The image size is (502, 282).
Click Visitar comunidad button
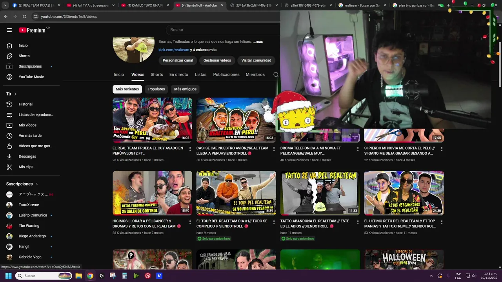(x=256, y=60)
